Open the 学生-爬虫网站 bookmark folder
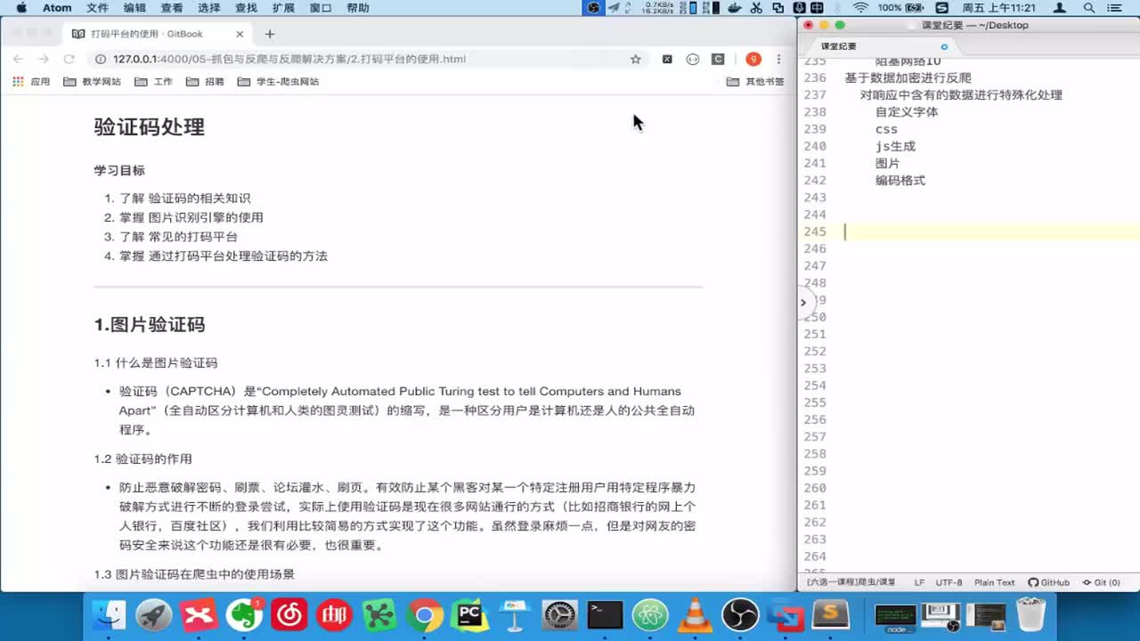 [279, 81]
